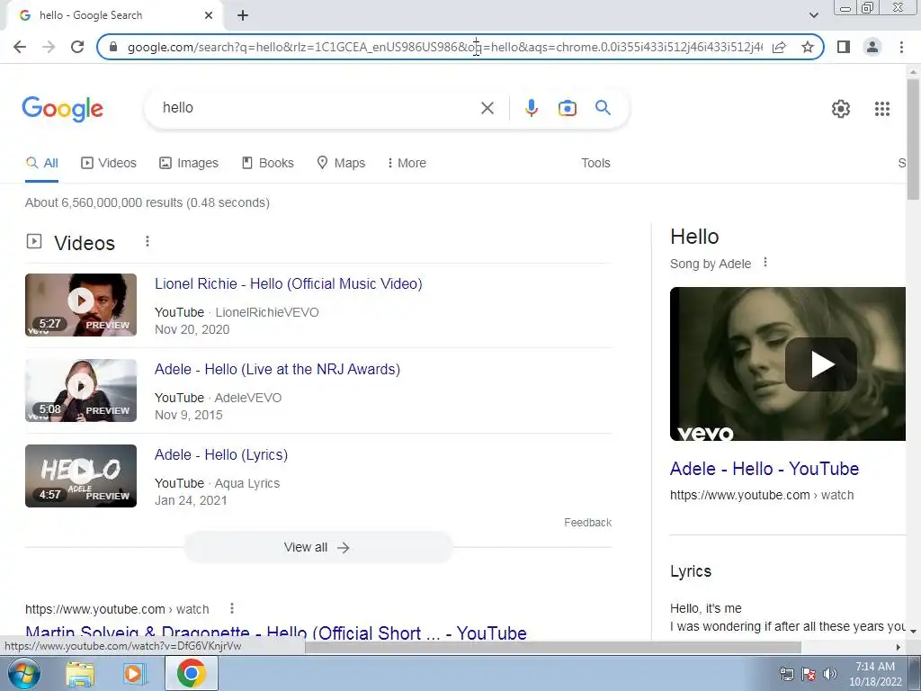Bookmark this page with the star

(808, 47)
